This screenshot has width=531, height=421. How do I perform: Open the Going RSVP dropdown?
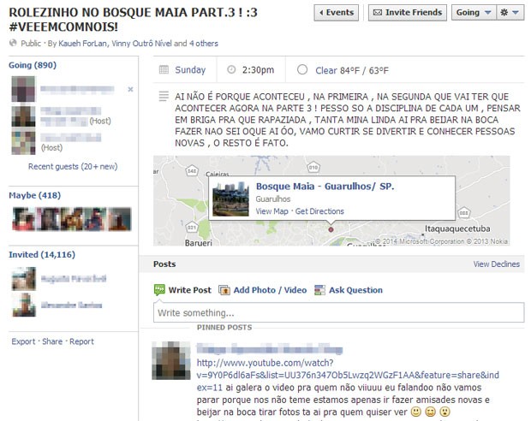(473, 13)
